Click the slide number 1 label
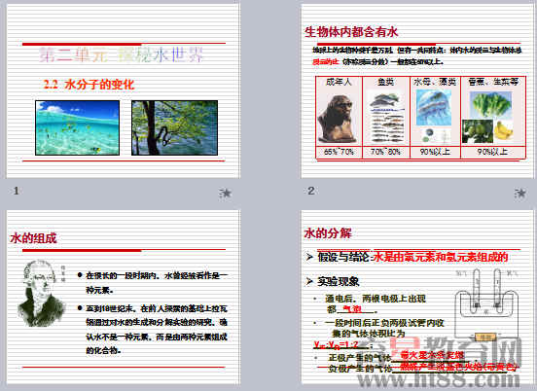This screenshot has width=537, height=391. [17, 191]
